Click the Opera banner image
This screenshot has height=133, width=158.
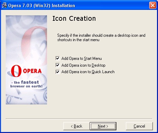26,60
